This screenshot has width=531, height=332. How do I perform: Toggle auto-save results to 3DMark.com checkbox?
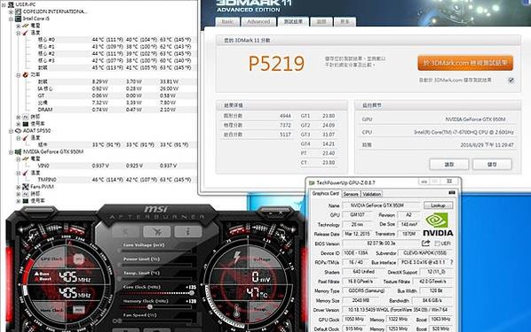511,80
